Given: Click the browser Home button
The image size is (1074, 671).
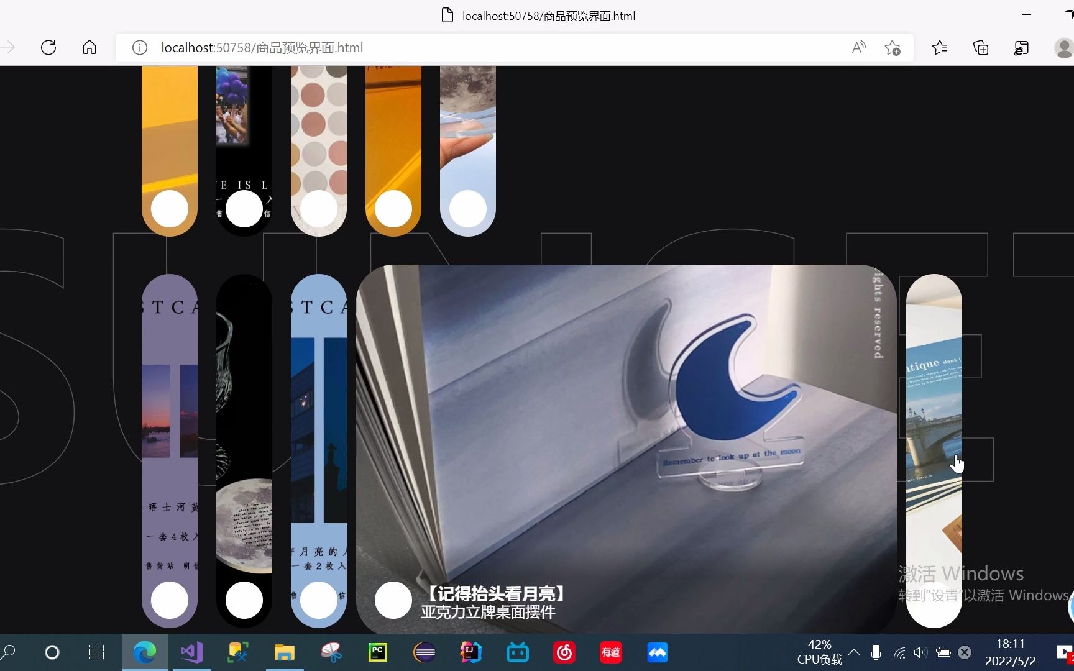Looking at the screenshot, I should pos(89,47).
